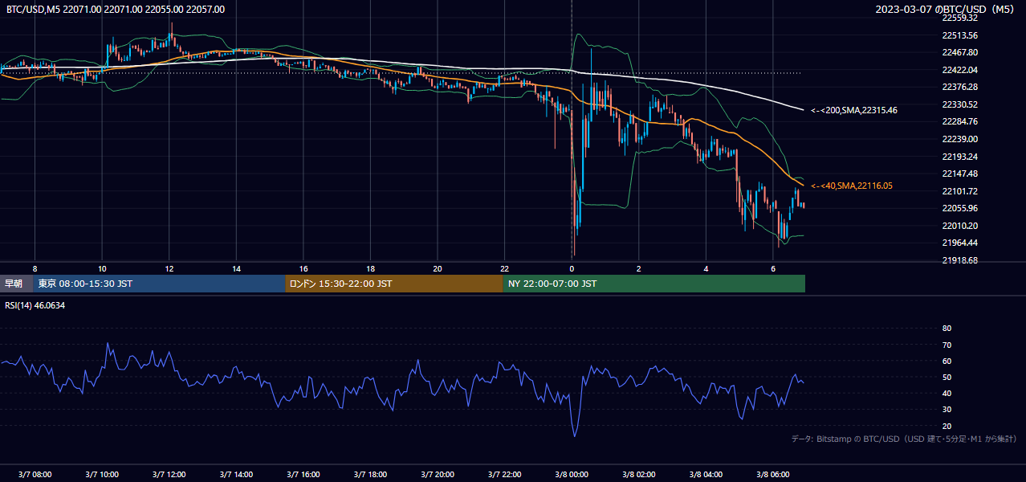
Task: Click price axis value 22101.72
Action: 959,191
